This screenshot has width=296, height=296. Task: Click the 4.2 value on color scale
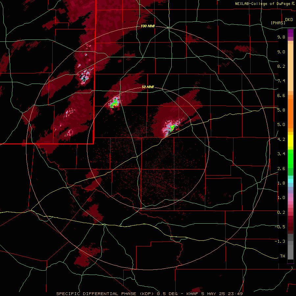pos(281,139)
